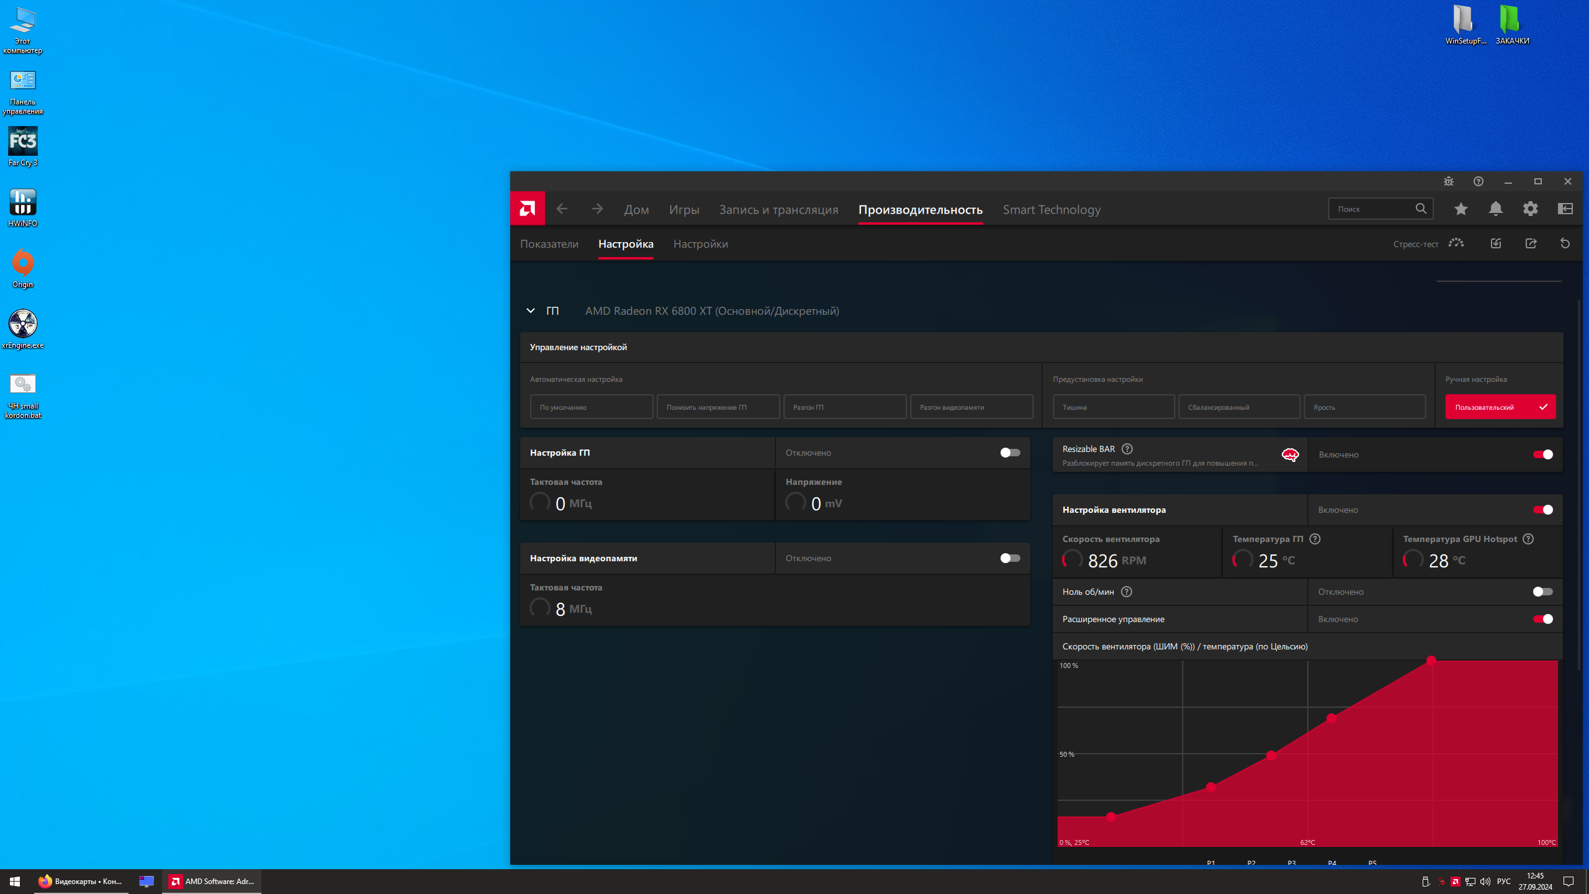The width and height of the screenshot is (1589, 894).
Task: Collapse the GPU section chevron
Action: coord(531,310)
